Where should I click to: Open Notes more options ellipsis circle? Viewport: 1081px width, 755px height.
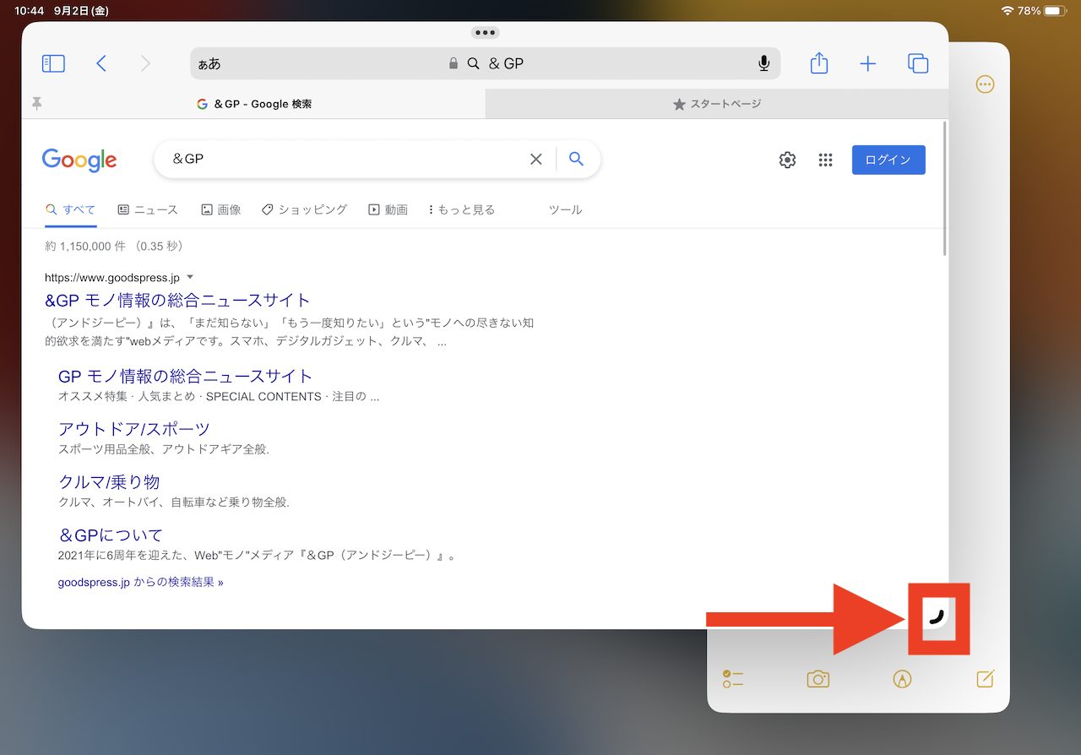(985, 84)
